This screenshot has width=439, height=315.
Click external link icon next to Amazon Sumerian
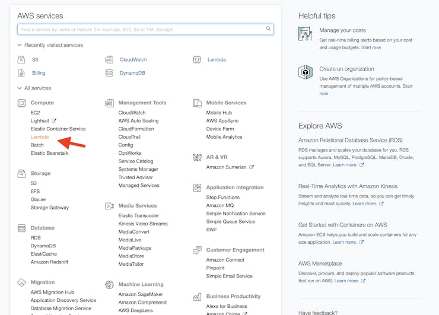pyautogui.click(x=252, y=167)
